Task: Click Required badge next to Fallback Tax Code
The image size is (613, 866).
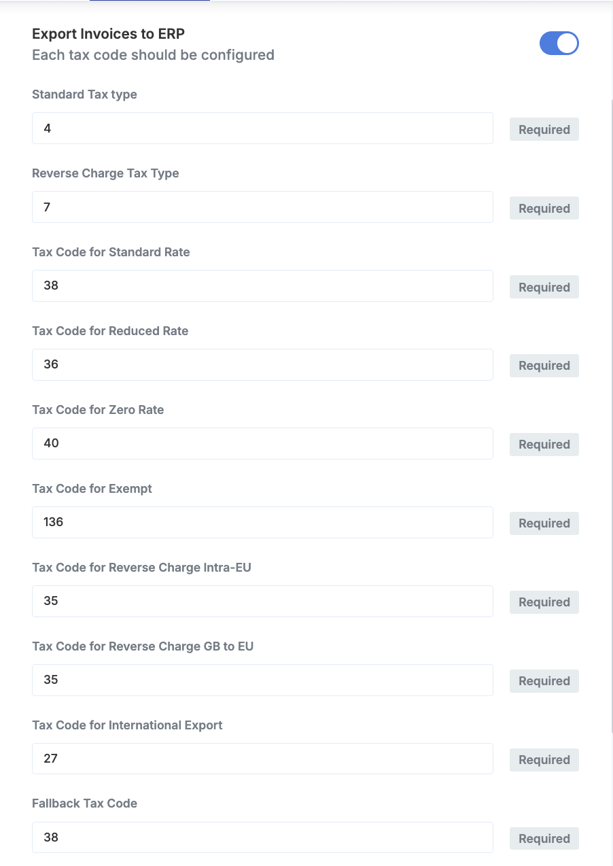Action: pyautogui.click(x=544, y=839)
